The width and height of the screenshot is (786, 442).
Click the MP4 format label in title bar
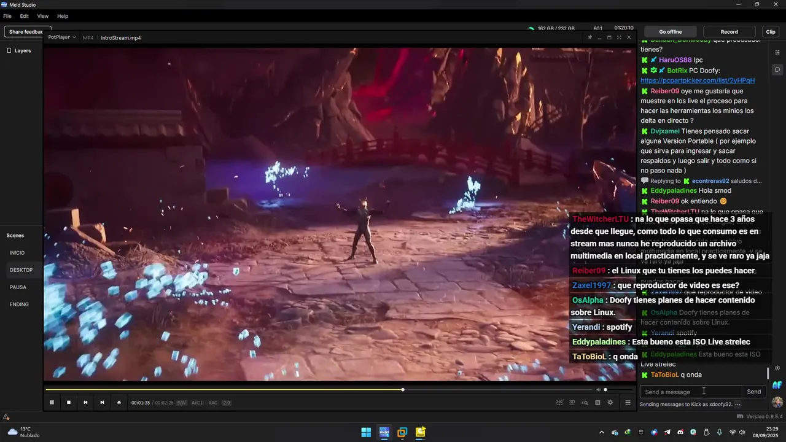point(88,37)
